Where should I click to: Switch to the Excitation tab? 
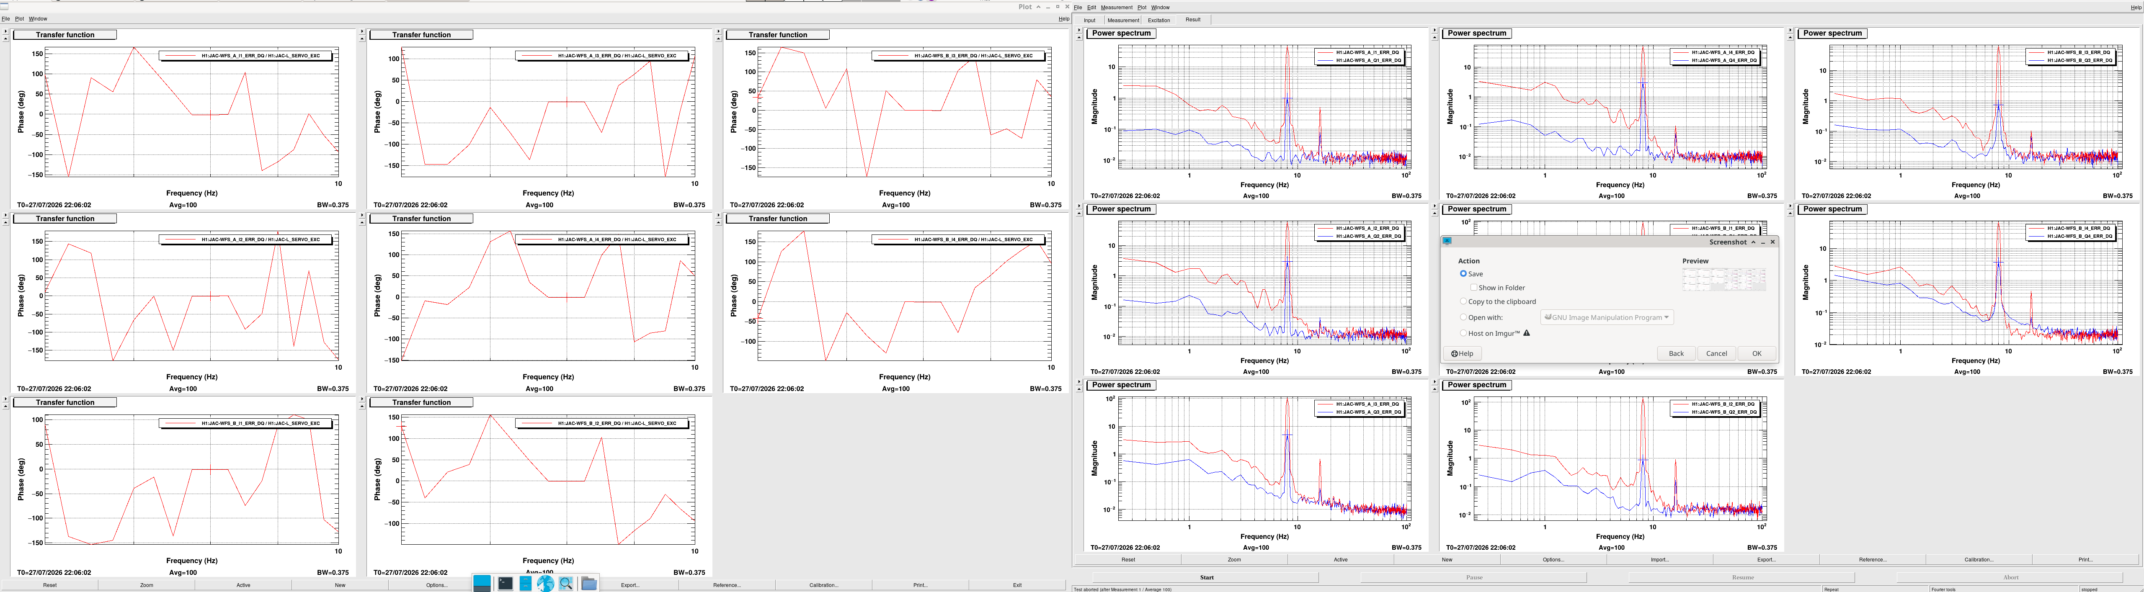tap(1158, 20)
